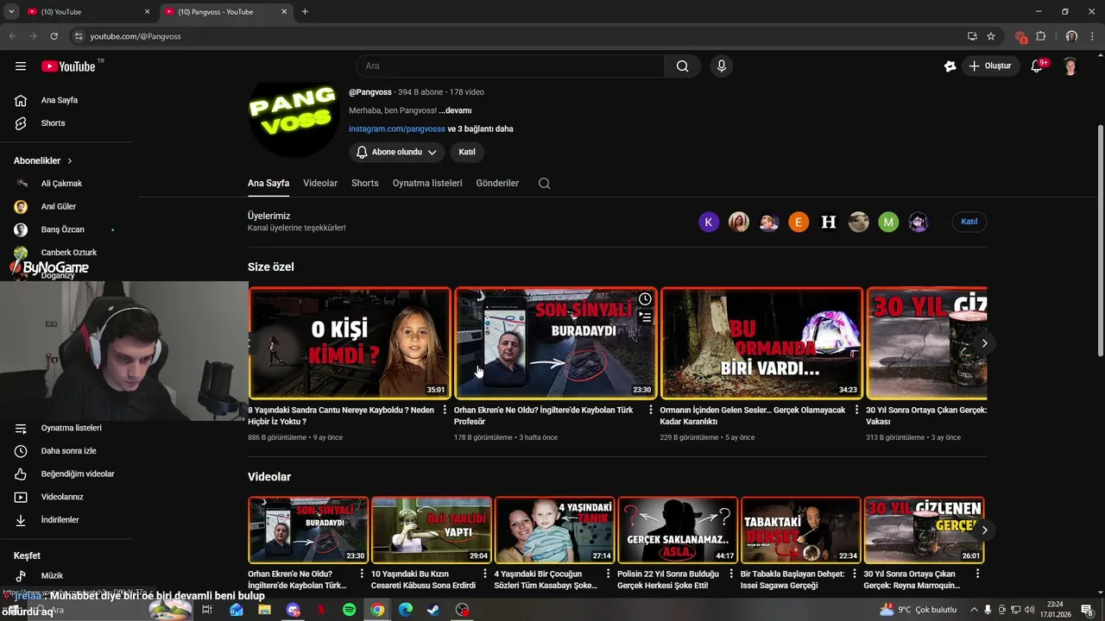Reload the page in Chrome
Viewport: 1105px width, 621px height.
coord(54,36)
